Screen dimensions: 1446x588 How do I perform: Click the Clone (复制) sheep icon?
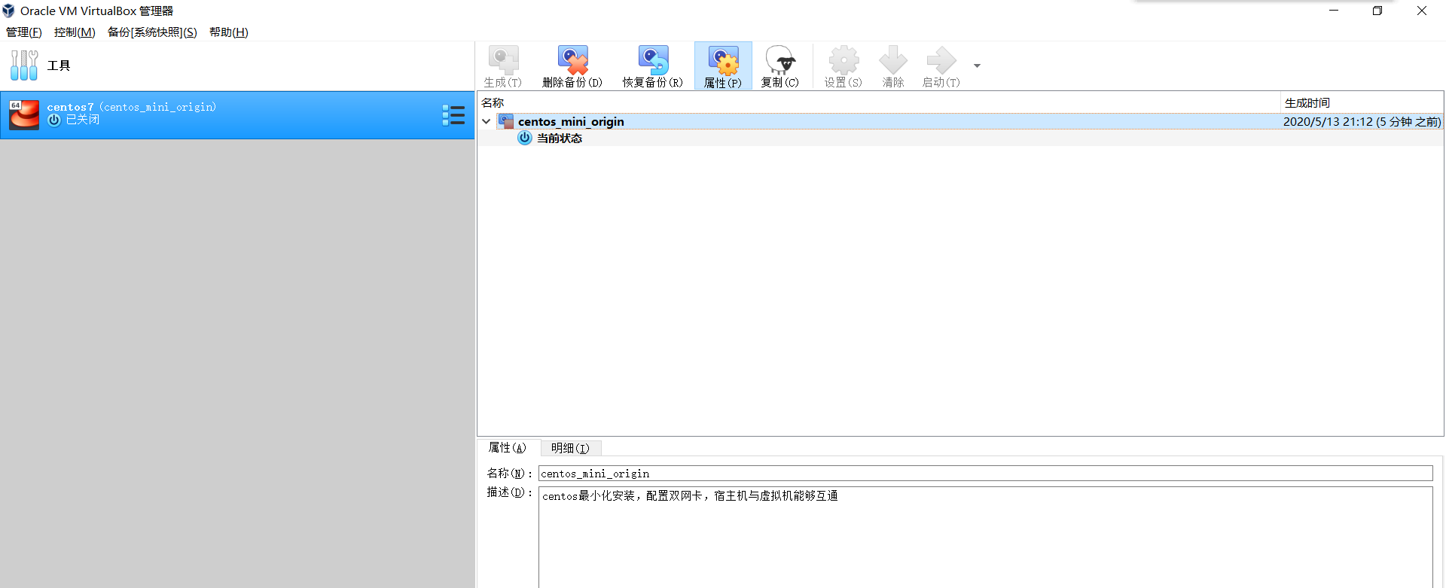click(x=779, y=60)
